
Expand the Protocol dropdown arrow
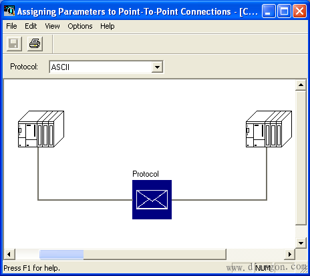(x=157, y=67)
